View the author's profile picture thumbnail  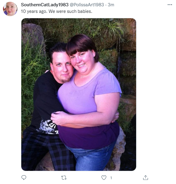[10, 9]
